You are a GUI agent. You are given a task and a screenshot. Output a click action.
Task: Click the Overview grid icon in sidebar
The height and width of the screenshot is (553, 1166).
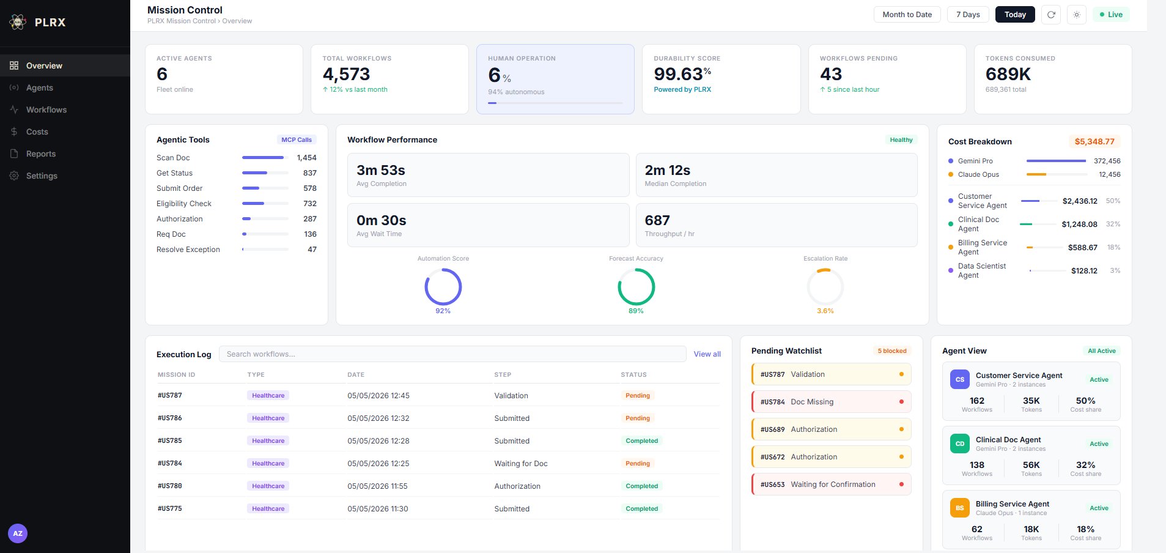click(14, 65)
